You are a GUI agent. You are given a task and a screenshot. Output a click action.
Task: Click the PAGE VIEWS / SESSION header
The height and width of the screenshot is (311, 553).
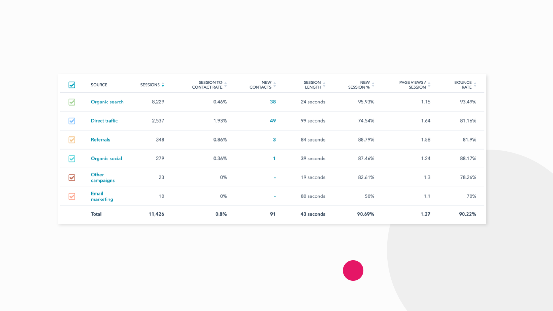click(412, 85)
